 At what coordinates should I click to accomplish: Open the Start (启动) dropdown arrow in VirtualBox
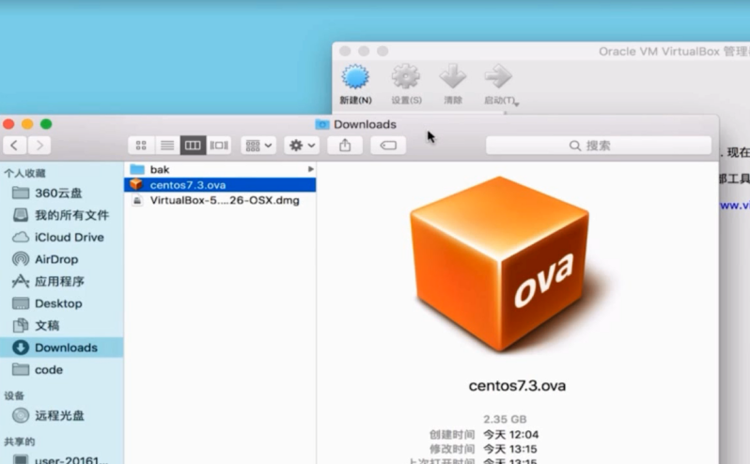coord(517,103)
